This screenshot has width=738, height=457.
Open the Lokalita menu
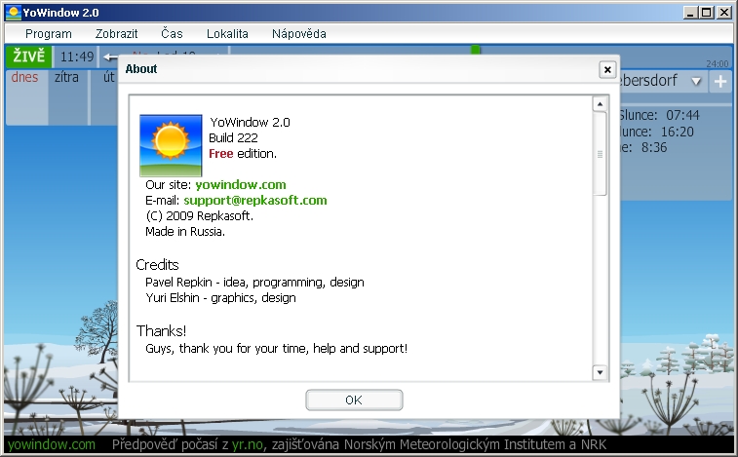tap(227, 34)
